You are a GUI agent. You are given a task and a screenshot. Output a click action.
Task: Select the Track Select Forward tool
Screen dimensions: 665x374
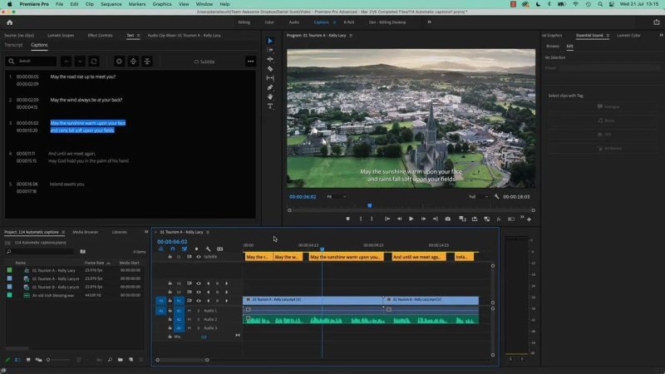pos(270,50)
